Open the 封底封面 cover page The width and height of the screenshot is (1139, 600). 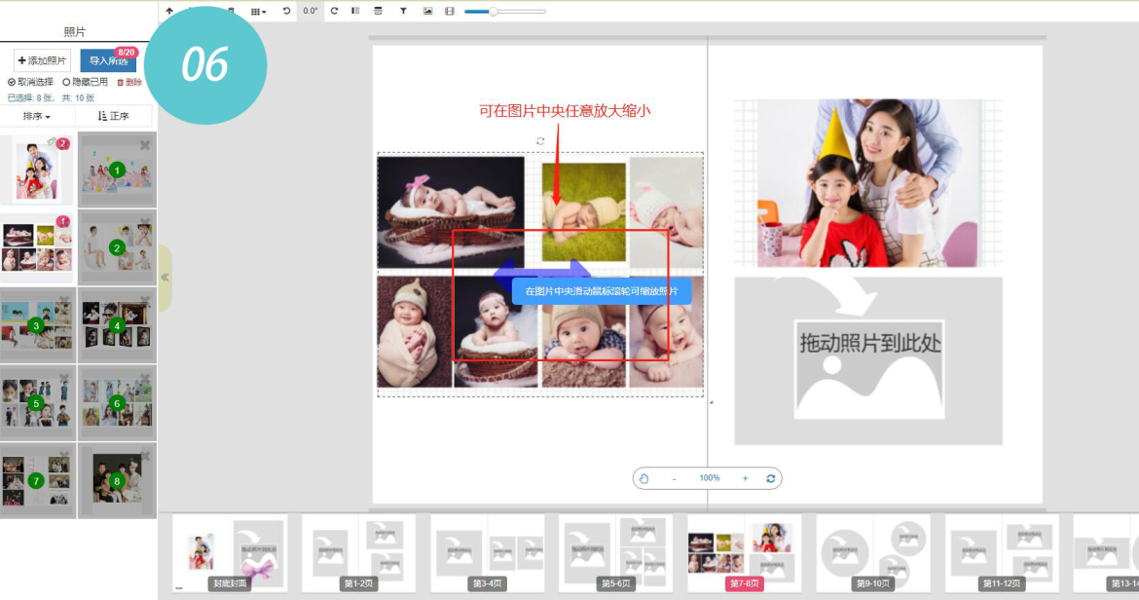click(230, 551)
